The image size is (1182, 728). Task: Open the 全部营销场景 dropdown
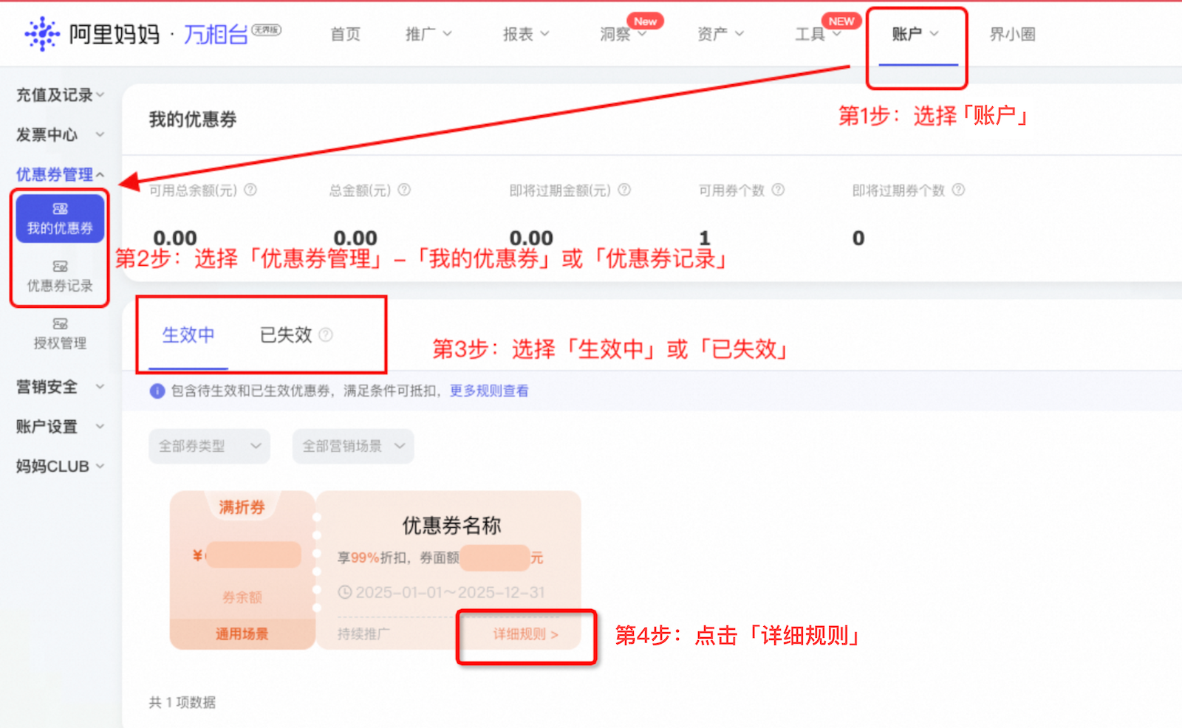click(353, 446)
